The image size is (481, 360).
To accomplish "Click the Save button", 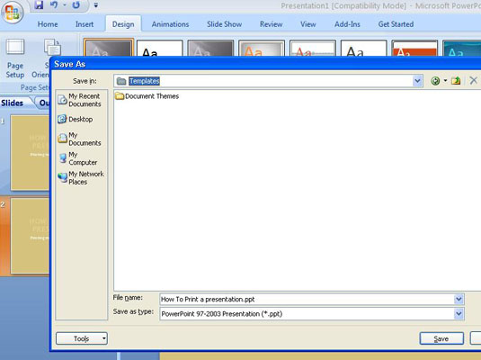I will [x=441, y=338].
